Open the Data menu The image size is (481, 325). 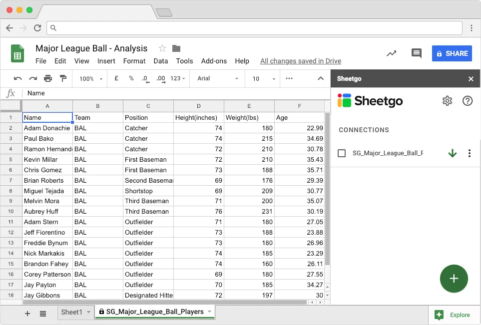[x=160, y=61]
